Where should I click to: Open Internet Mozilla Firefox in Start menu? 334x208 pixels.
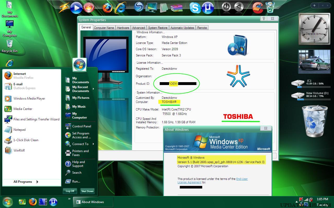point(32,76)
